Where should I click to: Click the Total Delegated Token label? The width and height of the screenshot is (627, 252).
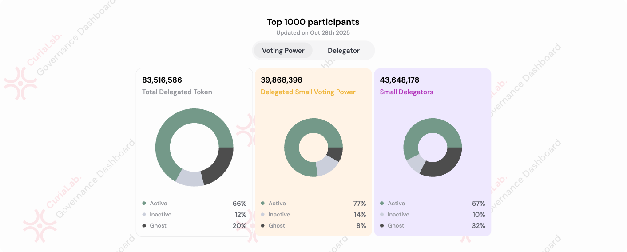point(177,92)
